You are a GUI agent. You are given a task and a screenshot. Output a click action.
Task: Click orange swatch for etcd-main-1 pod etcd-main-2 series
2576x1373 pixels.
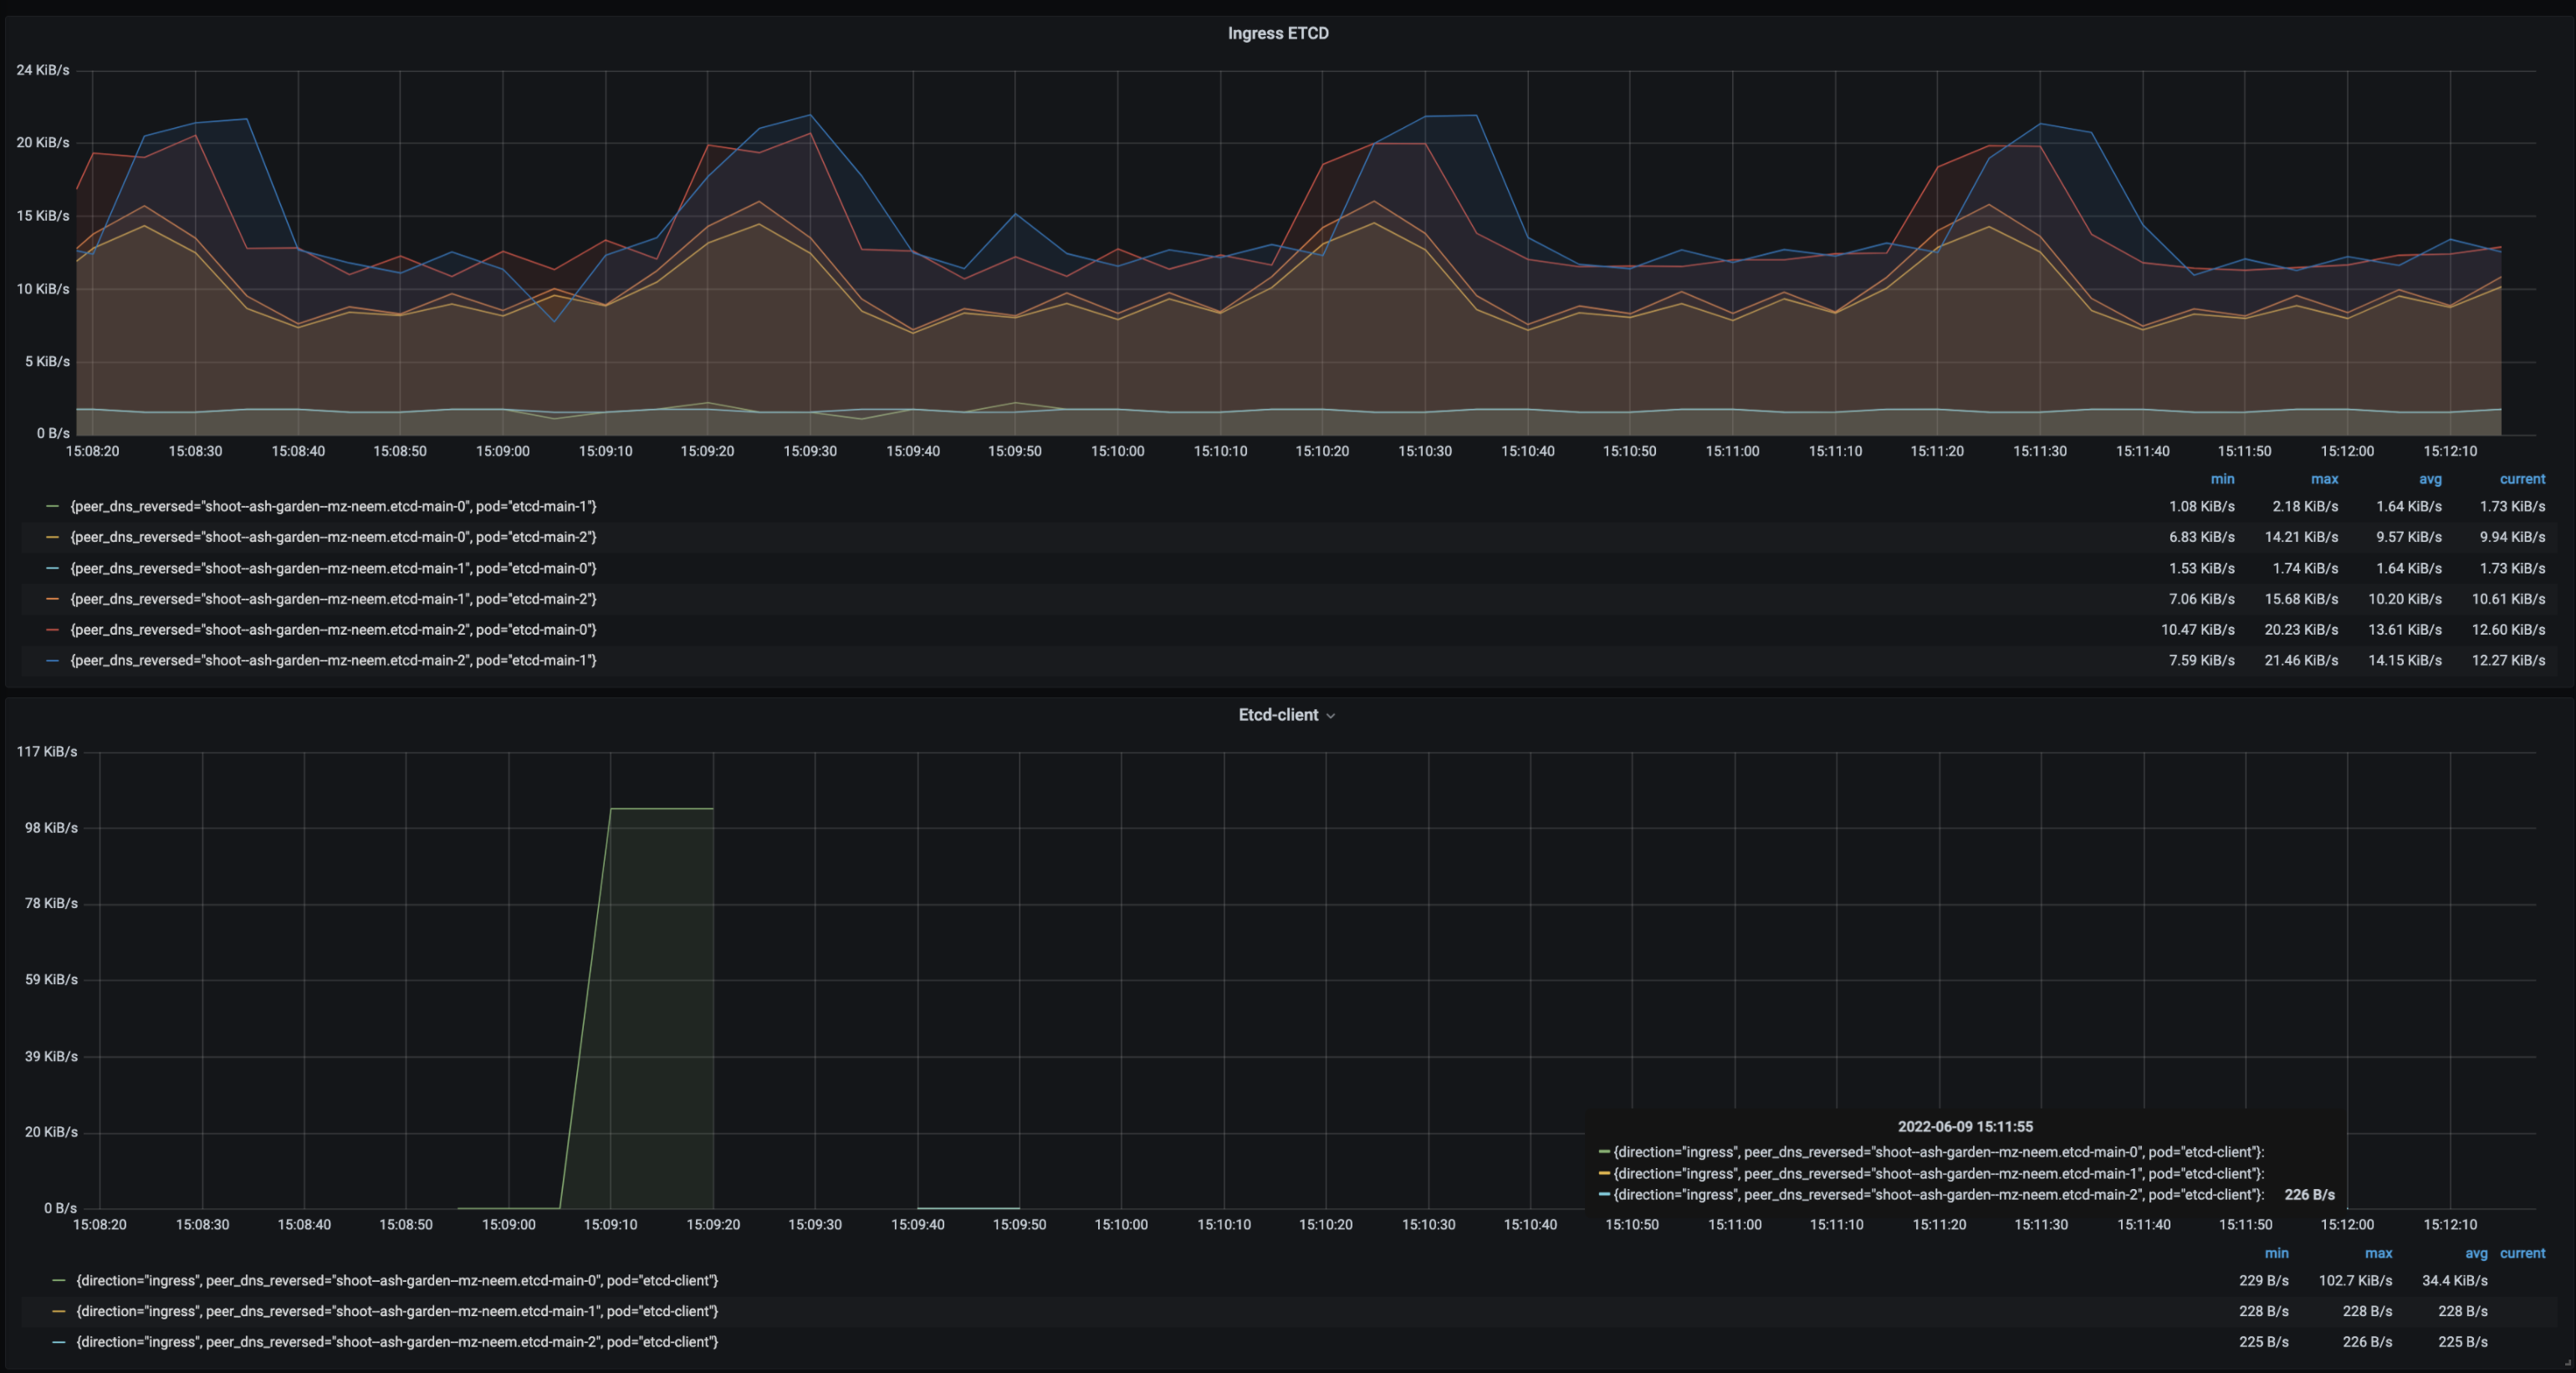[53, 599]
